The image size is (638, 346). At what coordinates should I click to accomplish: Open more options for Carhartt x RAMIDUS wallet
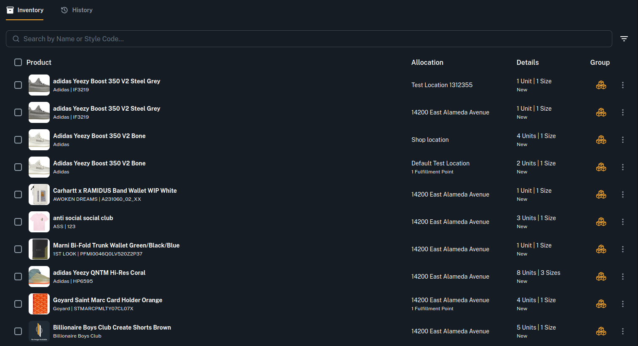(x=623, y=194)
